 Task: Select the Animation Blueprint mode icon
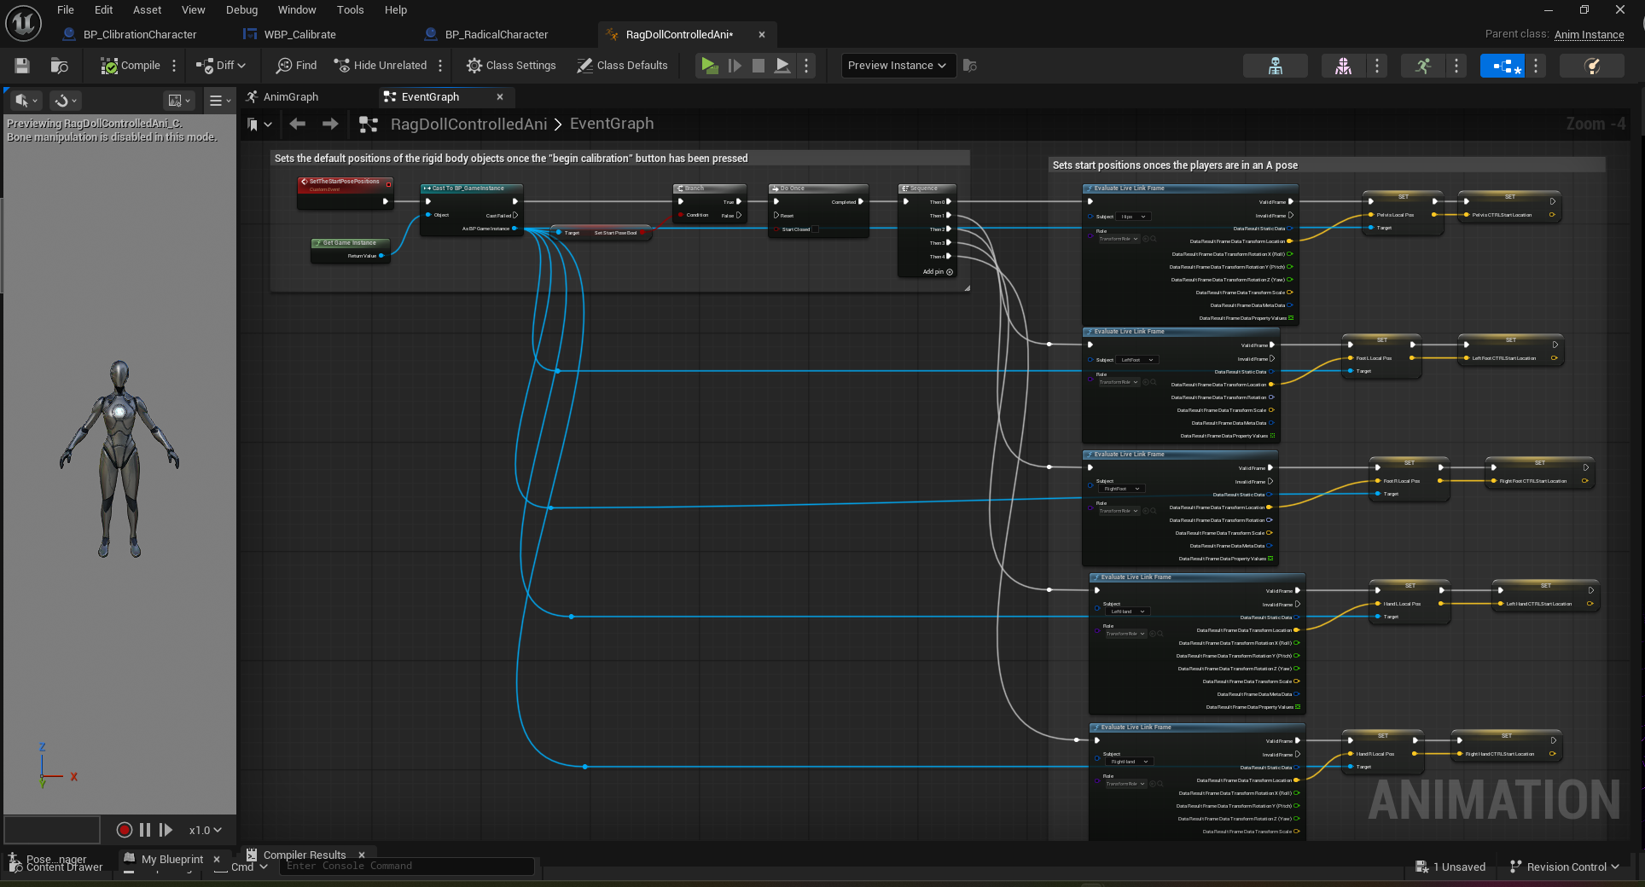[x=1502, y=66]
